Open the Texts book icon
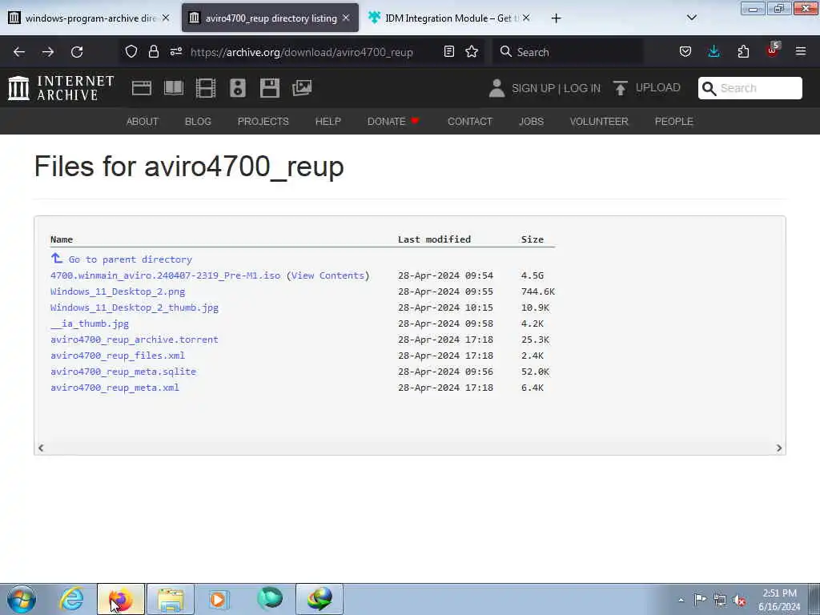The image size is (820, 615). pyautogui.click(x=174, y=88)
